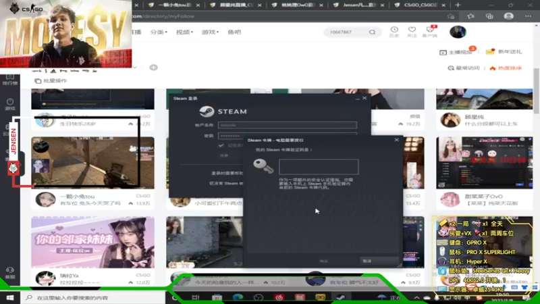Screen dimensions: 540x304
Task: Toggle the 批量操作 batch operation checkbox
Action: click(x=38, y=81)
